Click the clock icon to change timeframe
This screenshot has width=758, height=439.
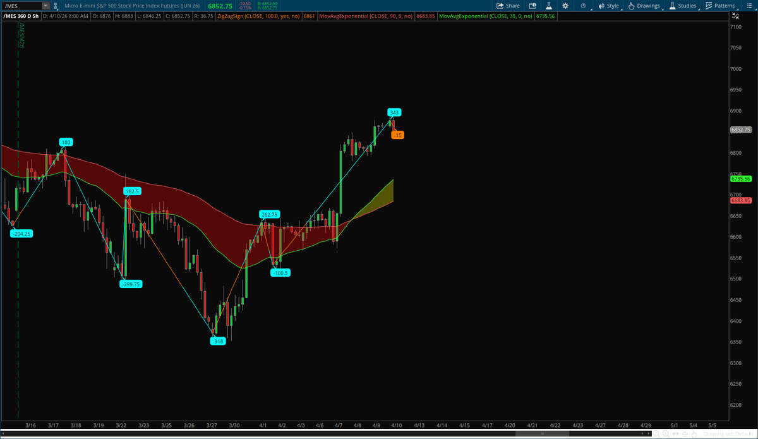pos(583,5)
